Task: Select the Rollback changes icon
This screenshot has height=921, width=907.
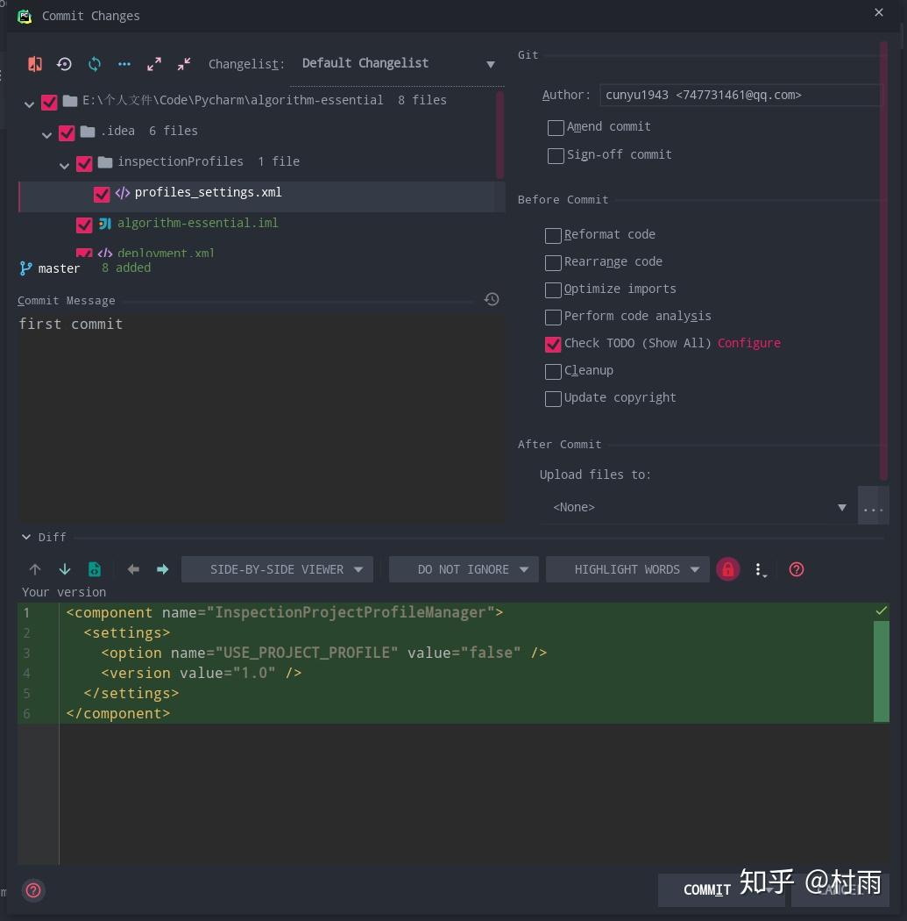Action: click(64, 64)
